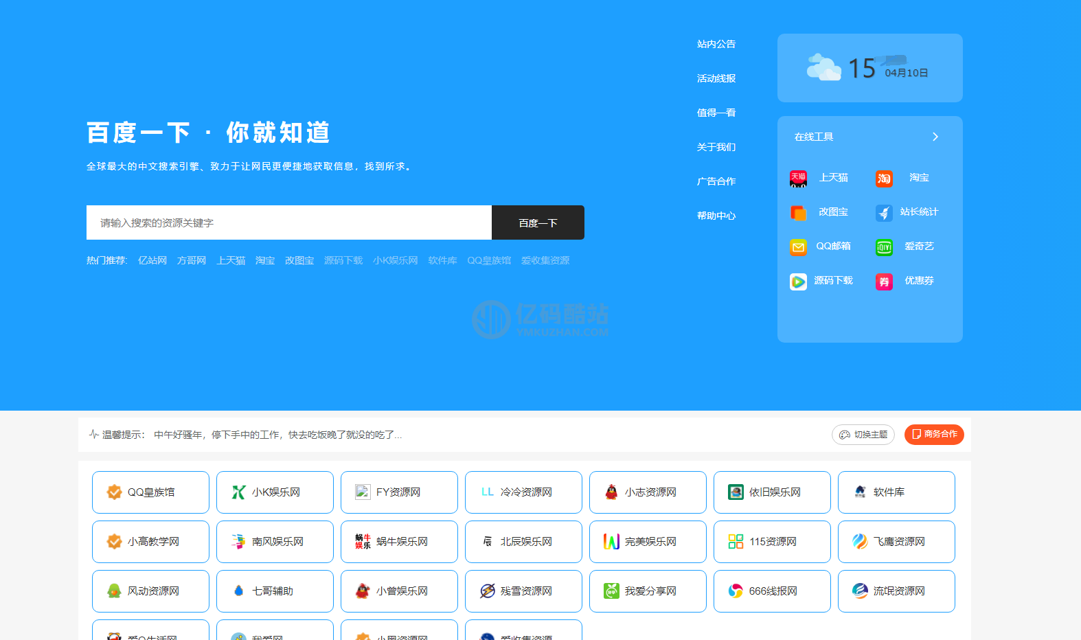1081x640 pixels.
Task: Select the 值得一看 menu item
Action: [x=716, y=113]
